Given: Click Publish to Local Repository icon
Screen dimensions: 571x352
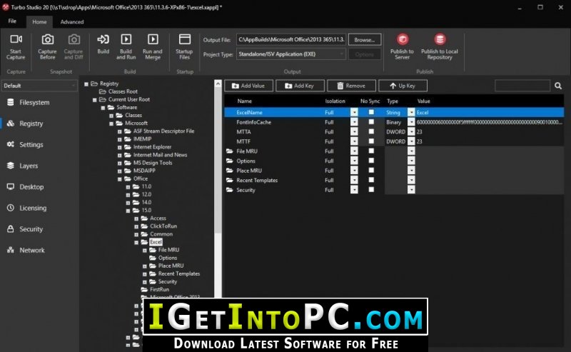Looking at the screenshot, I should pyautogui.click(x=440, y=39).
